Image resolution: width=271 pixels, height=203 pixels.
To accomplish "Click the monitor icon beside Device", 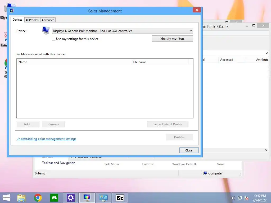I will tap(46, 31).
